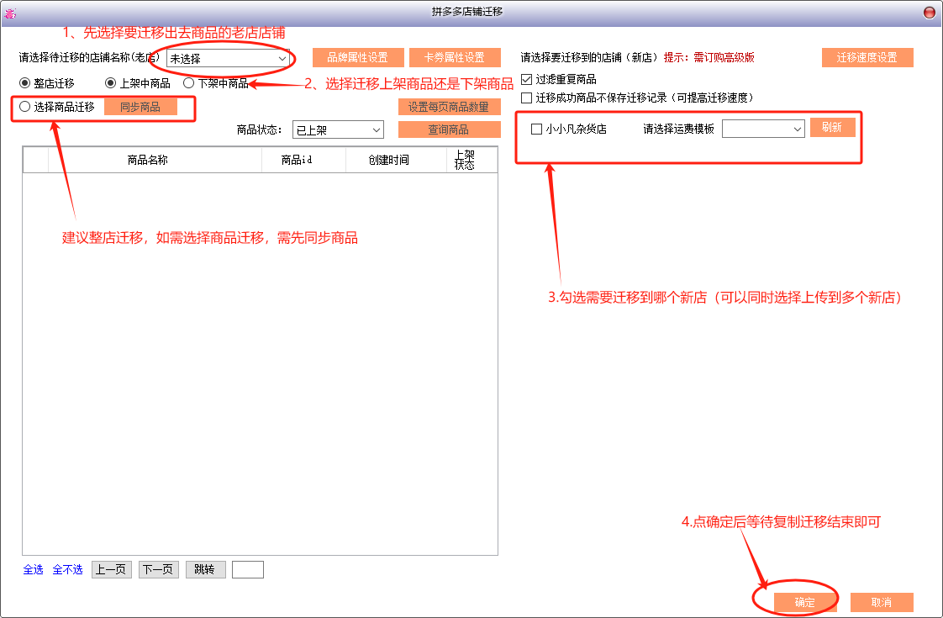Click the 全不选 link

coord(67,569)
